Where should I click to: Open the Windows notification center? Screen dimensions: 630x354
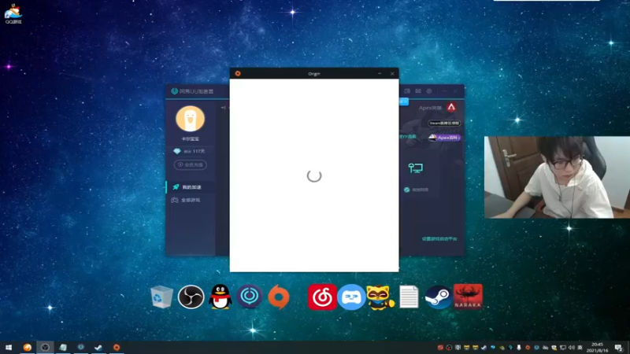pyautogui.click(x=619, y=348)
